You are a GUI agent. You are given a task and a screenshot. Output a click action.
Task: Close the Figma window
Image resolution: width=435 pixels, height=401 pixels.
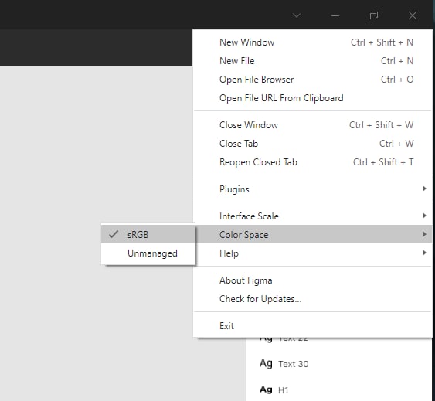[413, 15]
